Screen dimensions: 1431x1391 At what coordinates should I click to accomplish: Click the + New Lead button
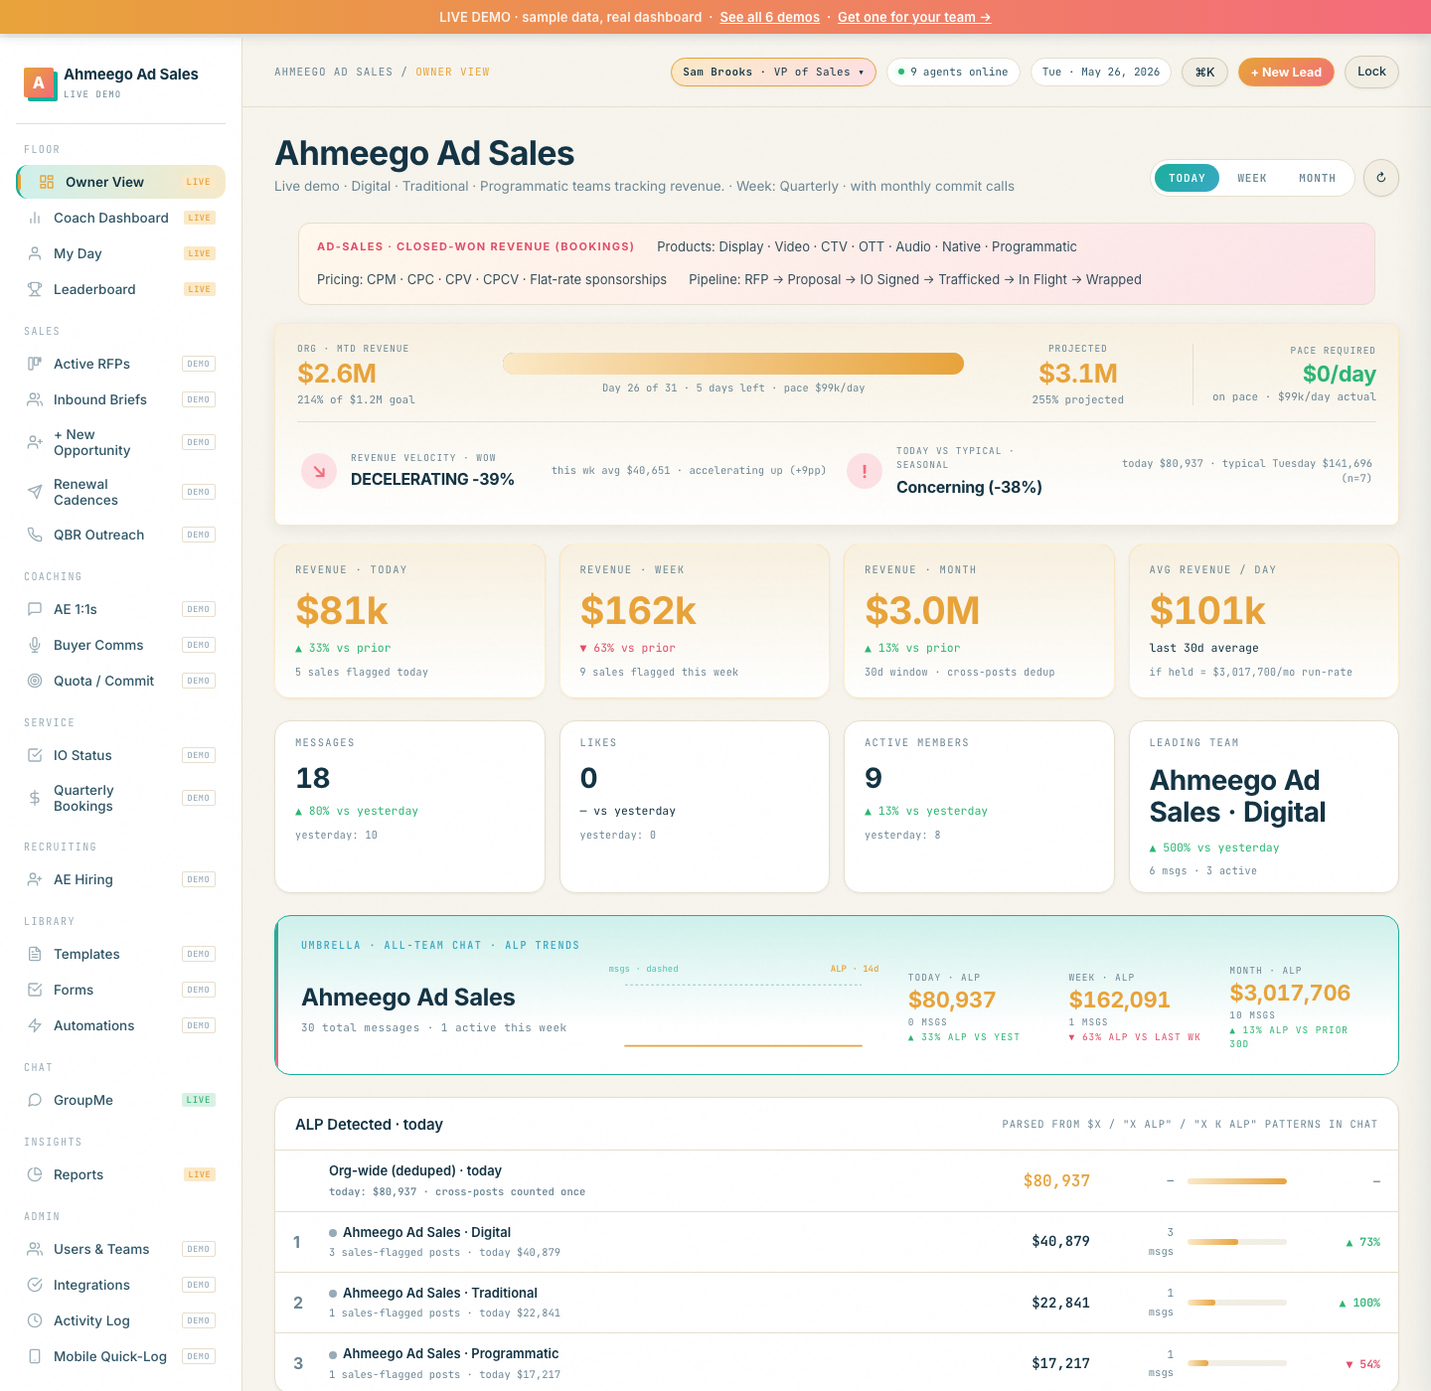pos(1286,72)
